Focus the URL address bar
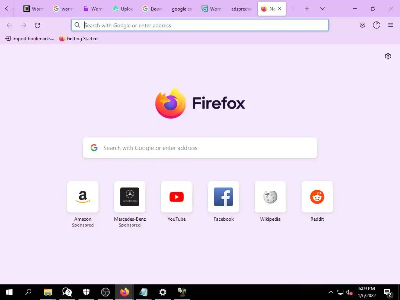The image size is (400, 300). click(200, 25)
